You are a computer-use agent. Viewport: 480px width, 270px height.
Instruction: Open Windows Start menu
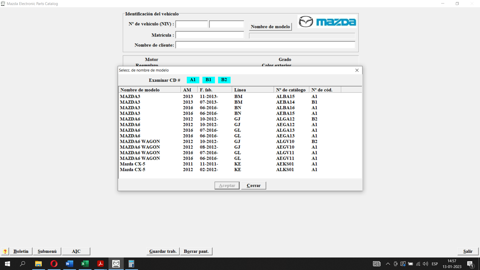coord(7,264)
